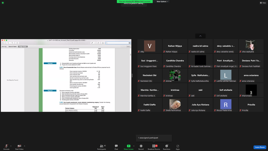The image size is (268, 151).
Task: Select kristinaa participant tile
Action: [175, 90]
